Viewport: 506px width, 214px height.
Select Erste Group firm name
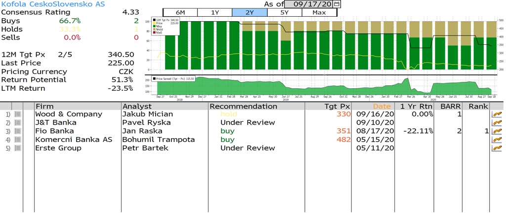coord(58,148)
